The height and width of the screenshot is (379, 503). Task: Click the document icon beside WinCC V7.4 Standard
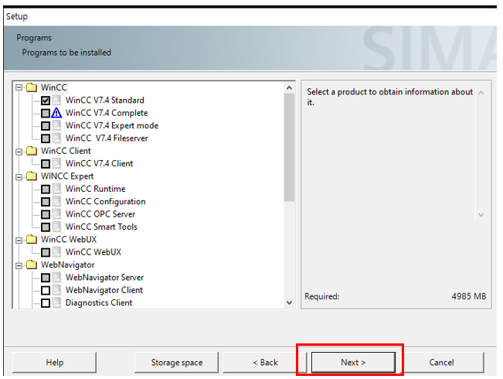pyautogui.click(x=56, y=101)
